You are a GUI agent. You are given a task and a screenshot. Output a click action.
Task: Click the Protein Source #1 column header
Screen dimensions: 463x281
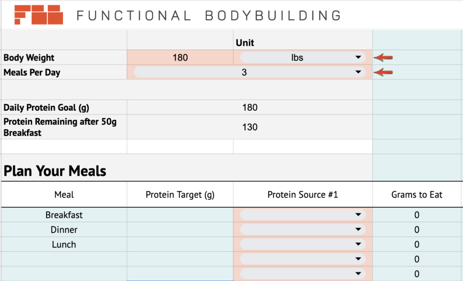point(302,195)
